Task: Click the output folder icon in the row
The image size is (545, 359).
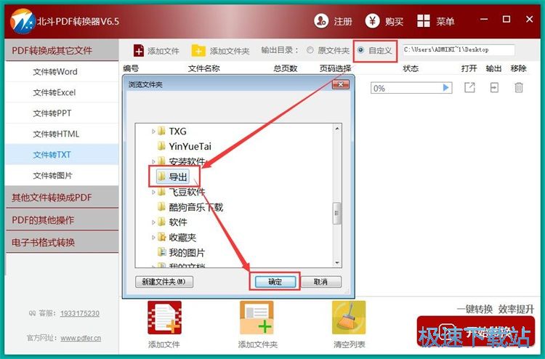Action: click(x=494, y=88)
